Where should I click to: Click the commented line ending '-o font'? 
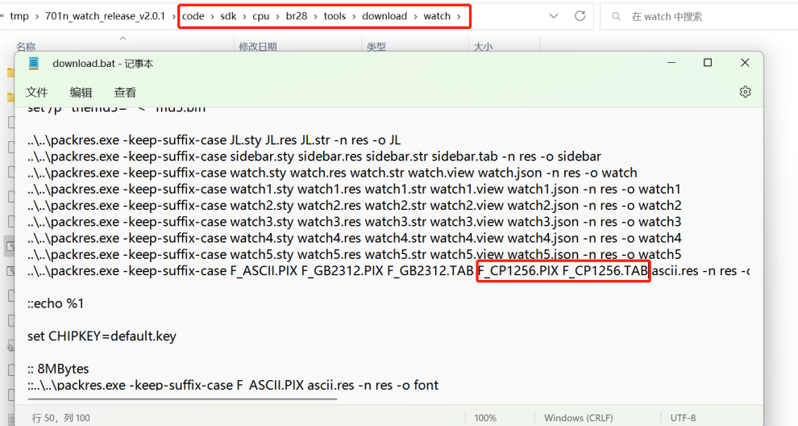tap(233, 385)
